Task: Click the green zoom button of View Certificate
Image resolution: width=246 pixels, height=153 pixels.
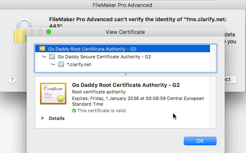Action: [49, 32]
